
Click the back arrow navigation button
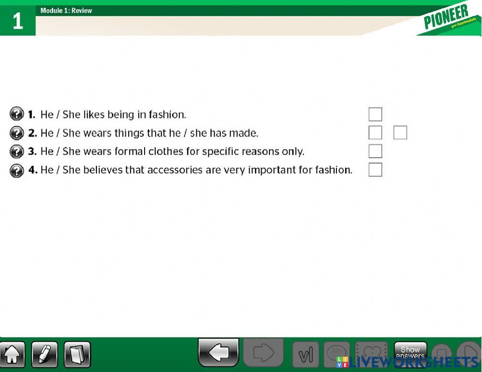pyautogui.click(x=218, y=352)
